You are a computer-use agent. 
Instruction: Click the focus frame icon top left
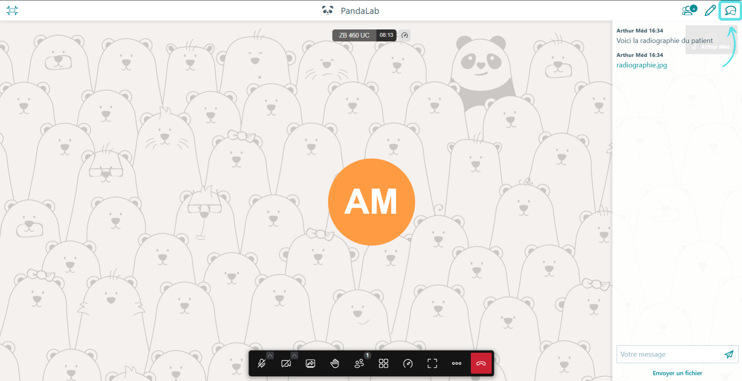click(12, 10)
